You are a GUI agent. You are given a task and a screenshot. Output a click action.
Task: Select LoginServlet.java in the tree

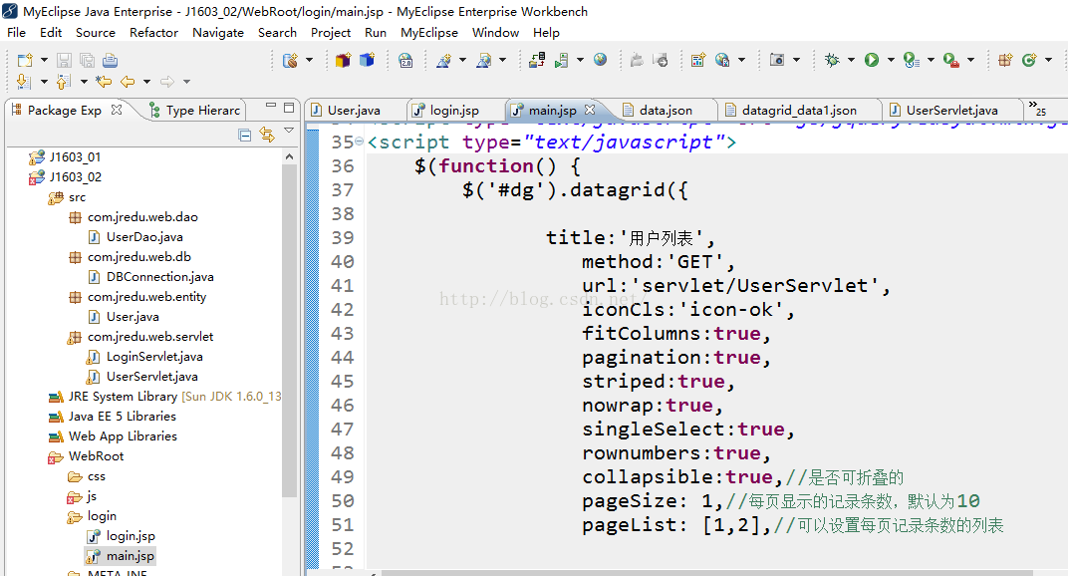pos(154,356)
